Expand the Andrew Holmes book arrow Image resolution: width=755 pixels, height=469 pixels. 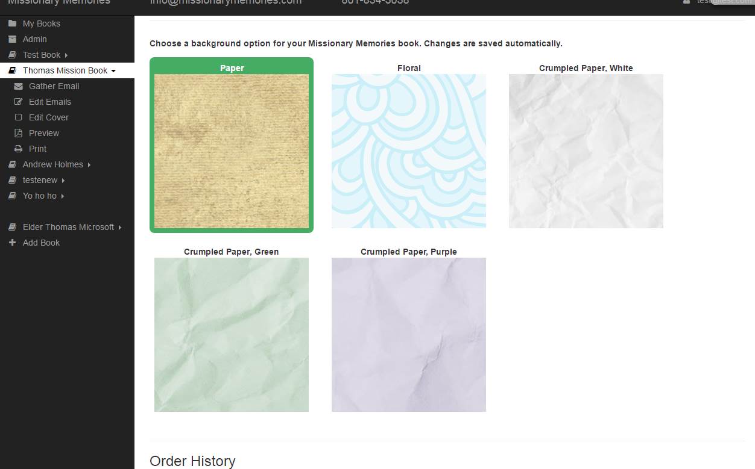89,165
